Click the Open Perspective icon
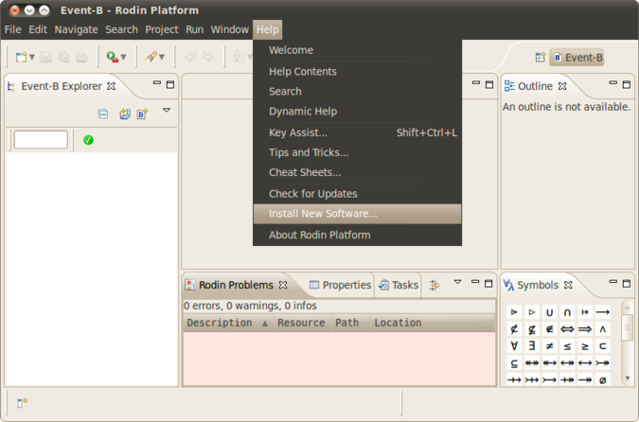The width and height of the screenshot is (639, 422). point(540,58)
